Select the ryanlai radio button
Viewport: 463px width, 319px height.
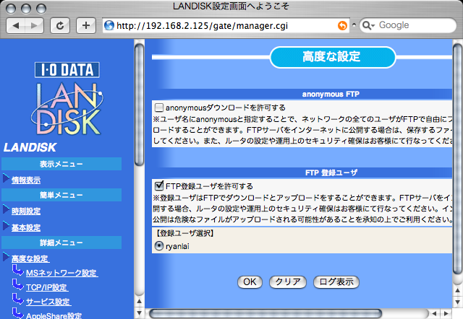[x=159, y=245]
